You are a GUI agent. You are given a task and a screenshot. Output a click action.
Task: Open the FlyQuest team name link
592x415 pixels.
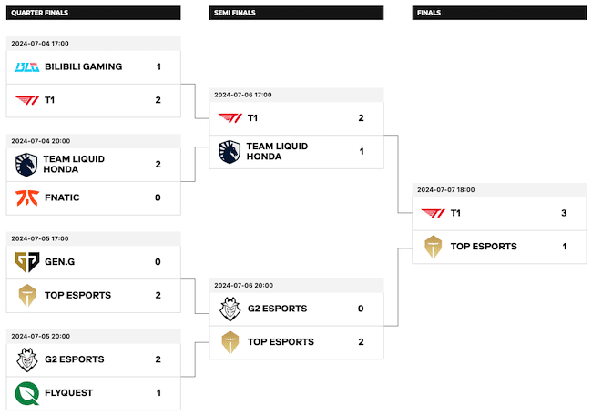[68, 393]
